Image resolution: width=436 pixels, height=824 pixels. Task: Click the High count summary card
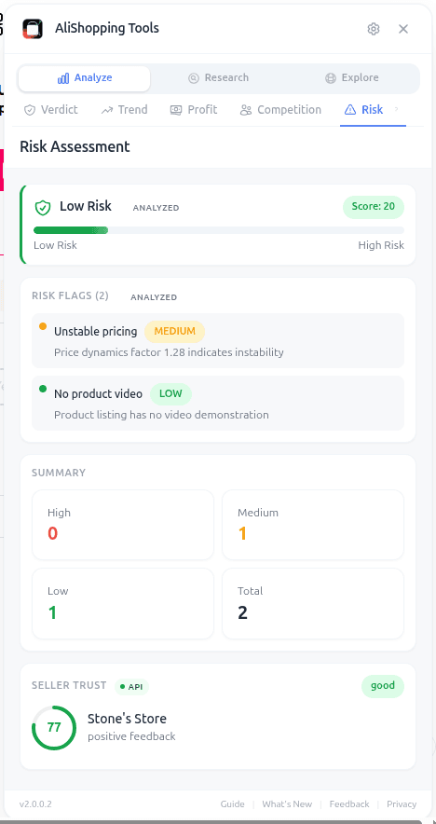point(123,525)
